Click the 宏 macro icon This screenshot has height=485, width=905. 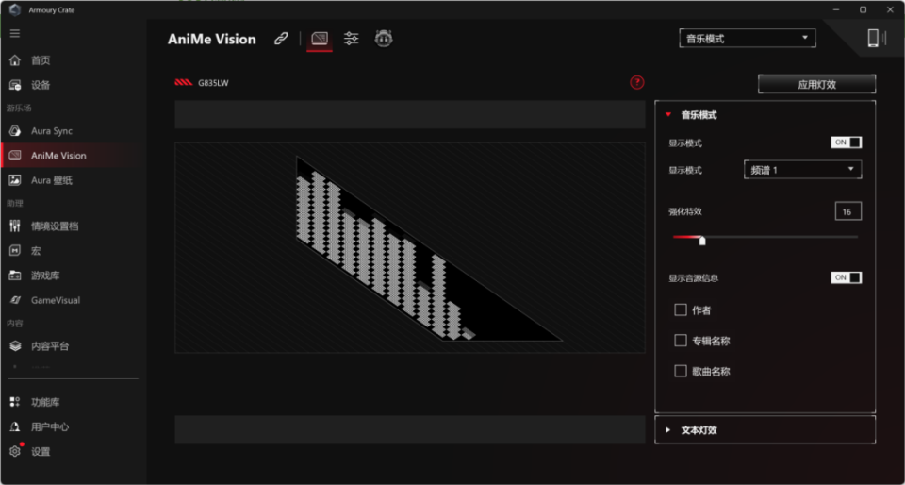(x=15, y=251)
